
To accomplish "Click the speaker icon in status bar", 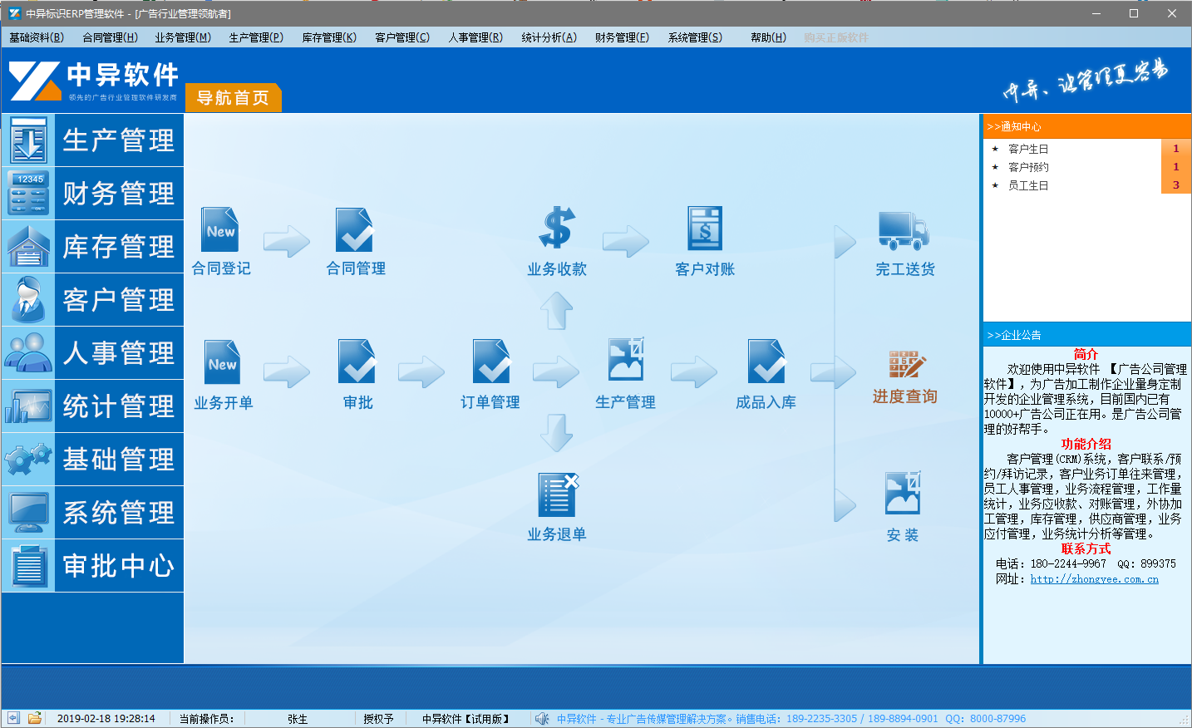I will coord(542,719).
